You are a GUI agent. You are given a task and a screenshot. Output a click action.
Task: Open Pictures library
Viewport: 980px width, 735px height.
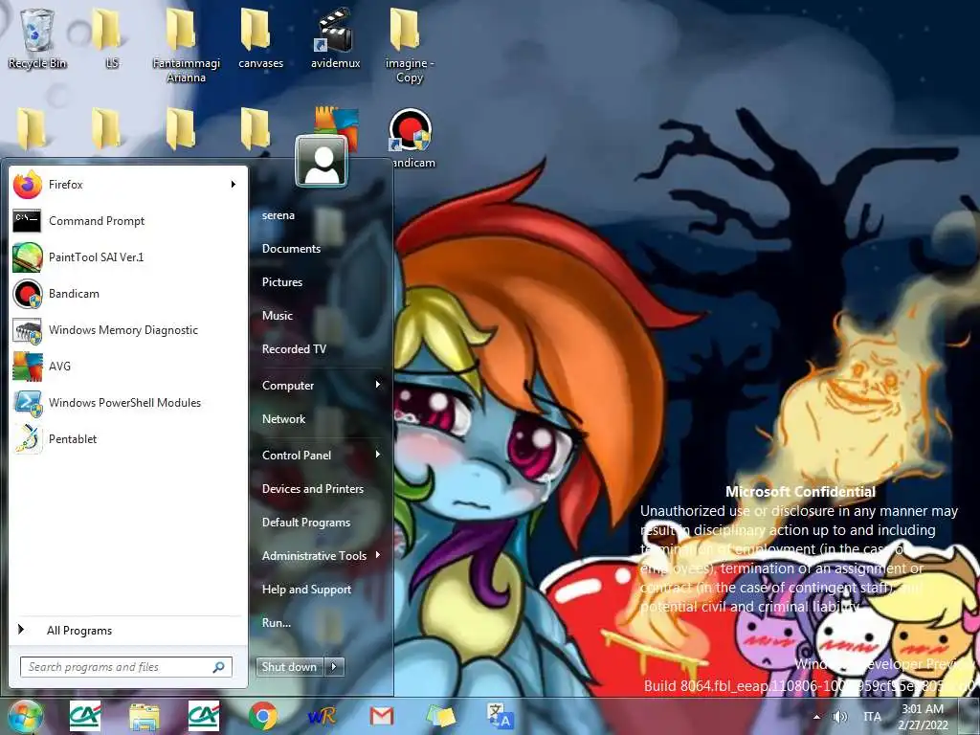pyautogui.click(x=282, y=282)
